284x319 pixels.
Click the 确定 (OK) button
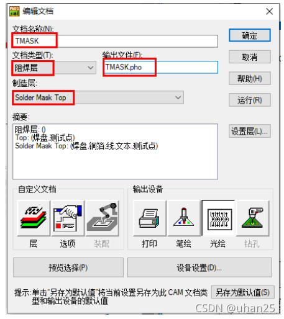click(250, 35)
